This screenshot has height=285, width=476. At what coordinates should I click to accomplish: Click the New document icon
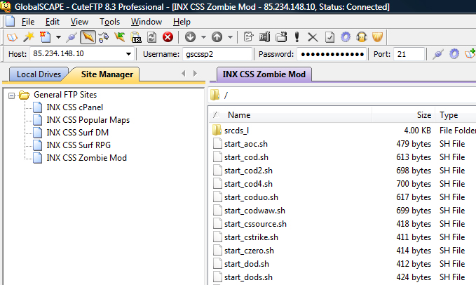pos(46,37)
